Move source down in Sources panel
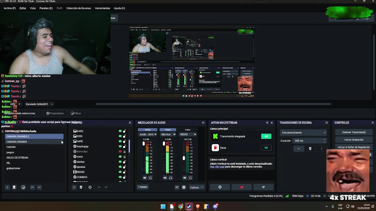 point(106,187)
